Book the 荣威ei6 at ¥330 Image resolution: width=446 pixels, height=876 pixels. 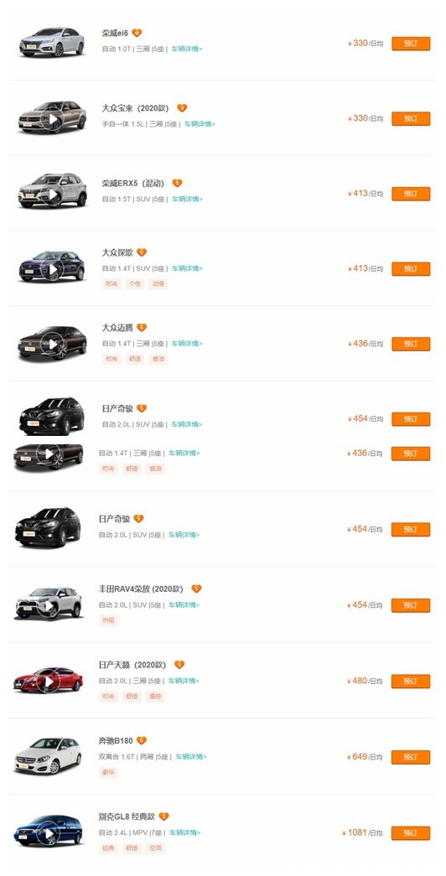[x=411, y=44]
